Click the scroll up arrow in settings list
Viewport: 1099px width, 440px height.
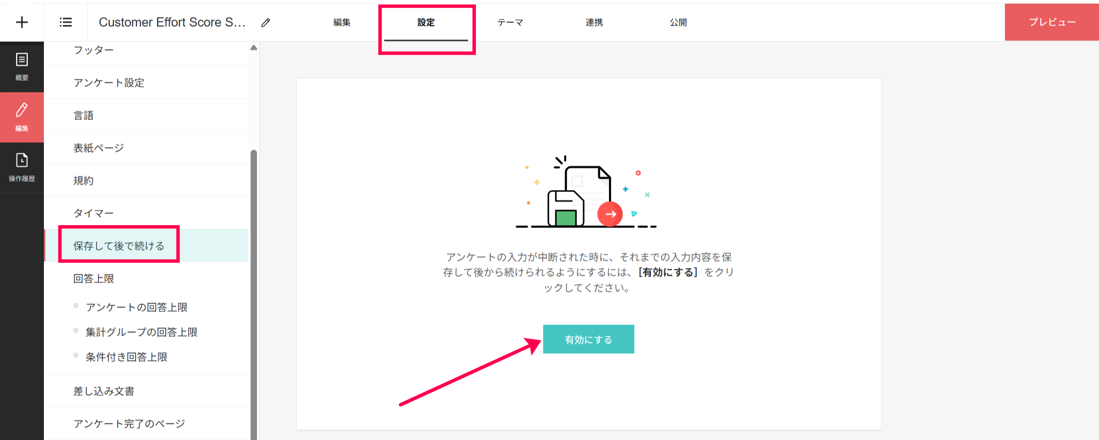(254, 48)
